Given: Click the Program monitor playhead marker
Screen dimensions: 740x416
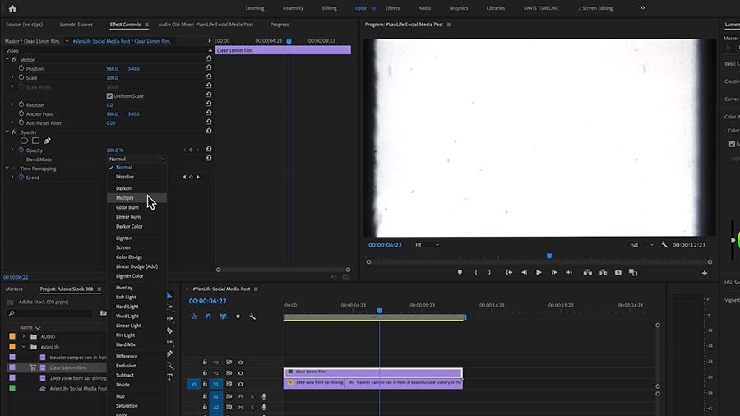Looking at the screenshot, I should coord(549,256).
